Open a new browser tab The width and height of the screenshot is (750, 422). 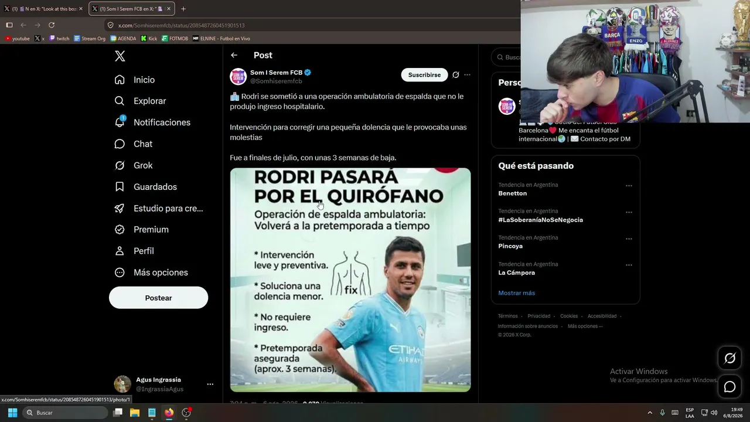click(x=183, y=9)
